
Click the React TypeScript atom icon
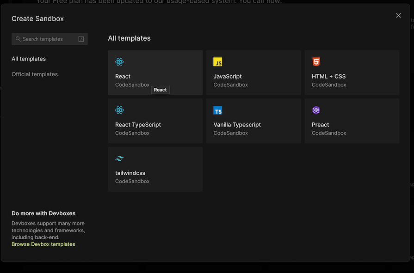[x=120, y=110]
